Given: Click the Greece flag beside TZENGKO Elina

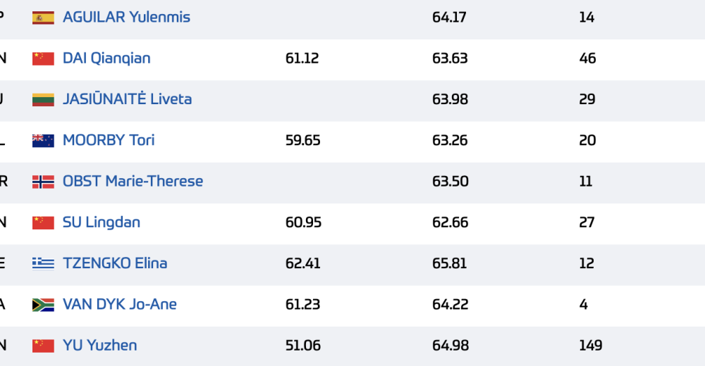Looking at the screenshot, I should click(43, 264).
